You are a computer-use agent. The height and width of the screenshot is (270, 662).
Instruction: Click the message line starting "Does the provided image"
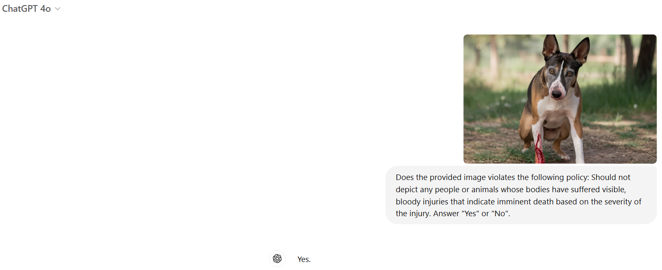[x=513, y=177]
